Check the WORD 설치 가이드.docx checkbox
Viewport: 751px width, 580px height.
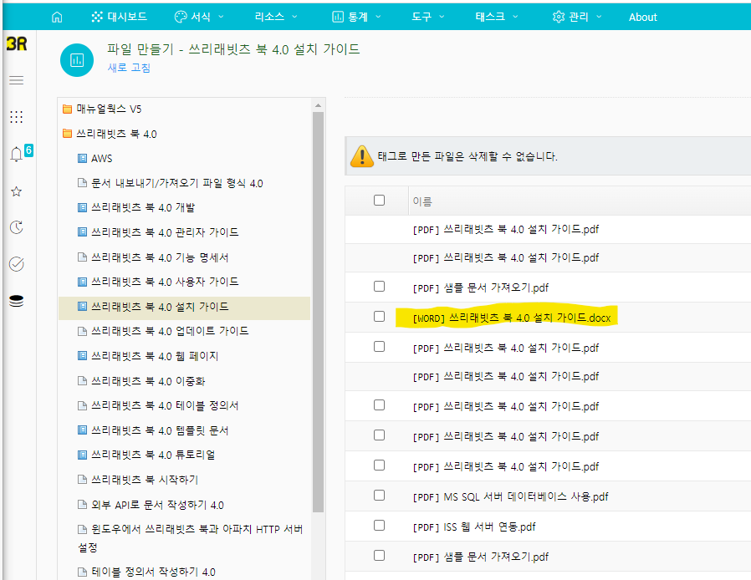click(380, 316)
